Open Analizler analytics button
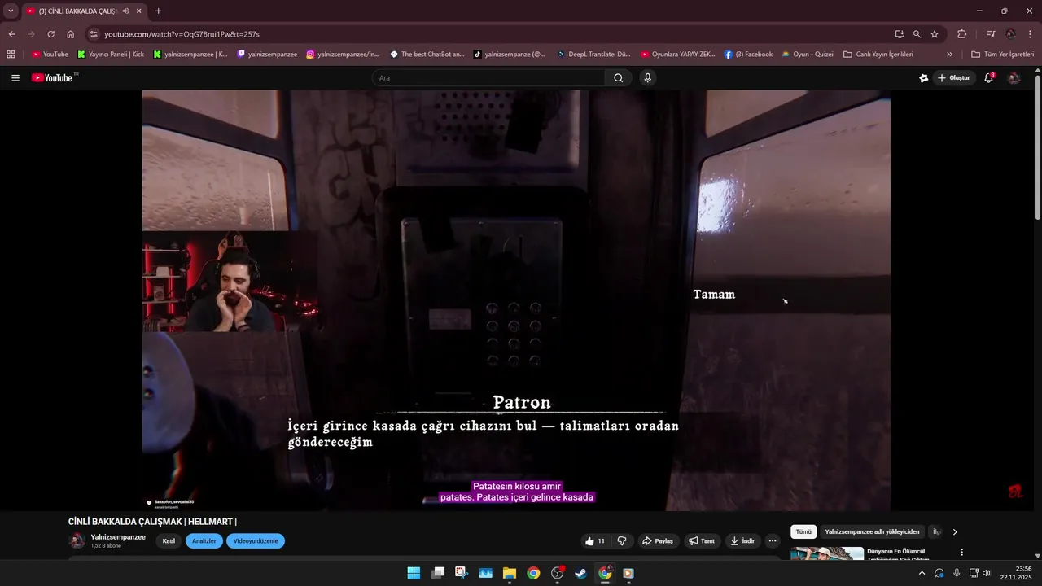Viewport: 1042px width, 586px height. point(204,541)
